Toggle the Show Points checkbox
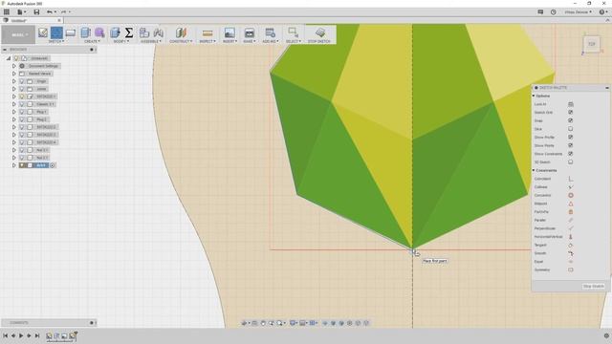The width and height of the screenshot is (612, 344). coord(570,145)
